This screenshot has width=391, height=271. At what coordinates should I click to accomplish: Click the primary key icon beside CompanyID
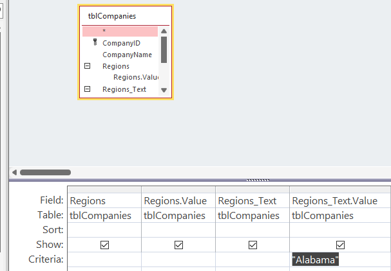click(95, 42)
